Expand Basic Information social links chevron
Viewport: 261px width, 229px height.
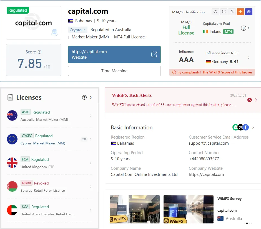coord(253,127)
